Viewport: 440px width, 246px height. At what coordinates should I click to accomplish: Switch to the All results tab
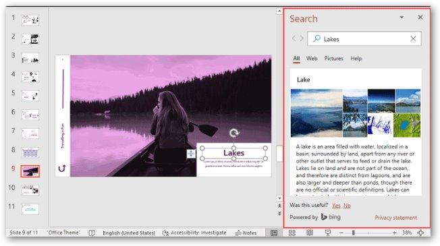(x=296, y=59)
